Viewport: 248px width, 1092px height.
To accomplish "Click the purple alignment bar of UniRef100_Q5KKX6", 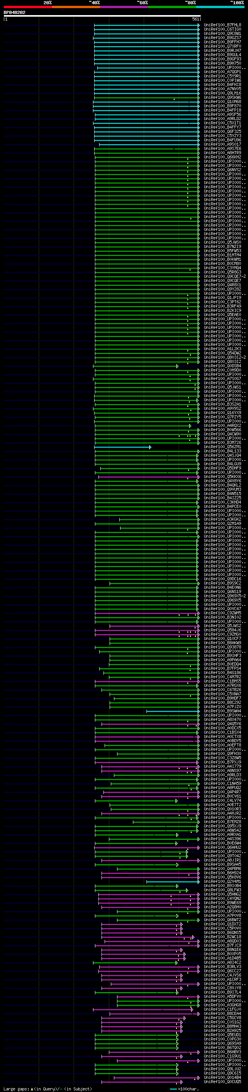I will coord(149,476).
